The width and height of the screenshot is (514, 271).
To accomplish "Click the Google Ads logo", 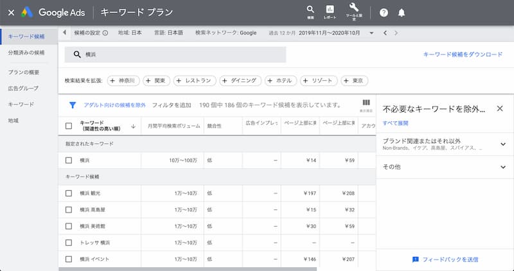I will pyautogui.click(x=53, y=13).
